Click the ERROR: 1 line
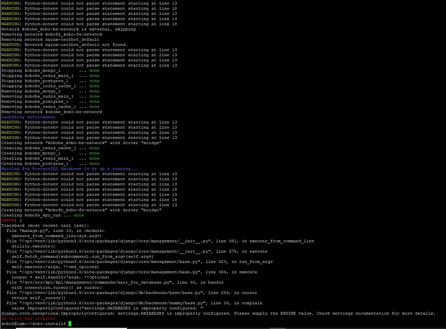This screenshot has width=446, height=329. (10, 220)
